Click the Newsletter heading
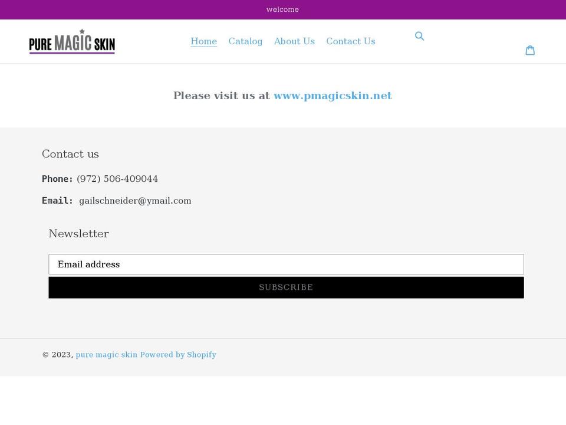This screenshot has height=425, width=566. [78, 234]
